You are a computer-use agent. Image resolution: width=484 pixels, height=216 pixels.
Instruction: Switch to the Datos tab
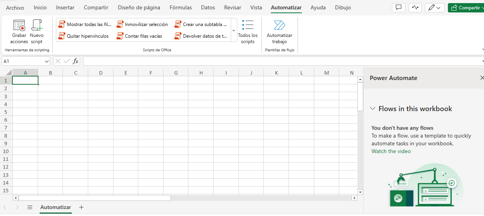[208, 8]
